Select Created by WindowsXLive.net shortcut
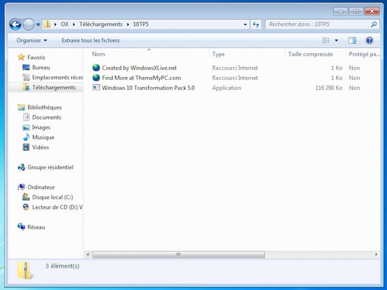 [139, 68]
